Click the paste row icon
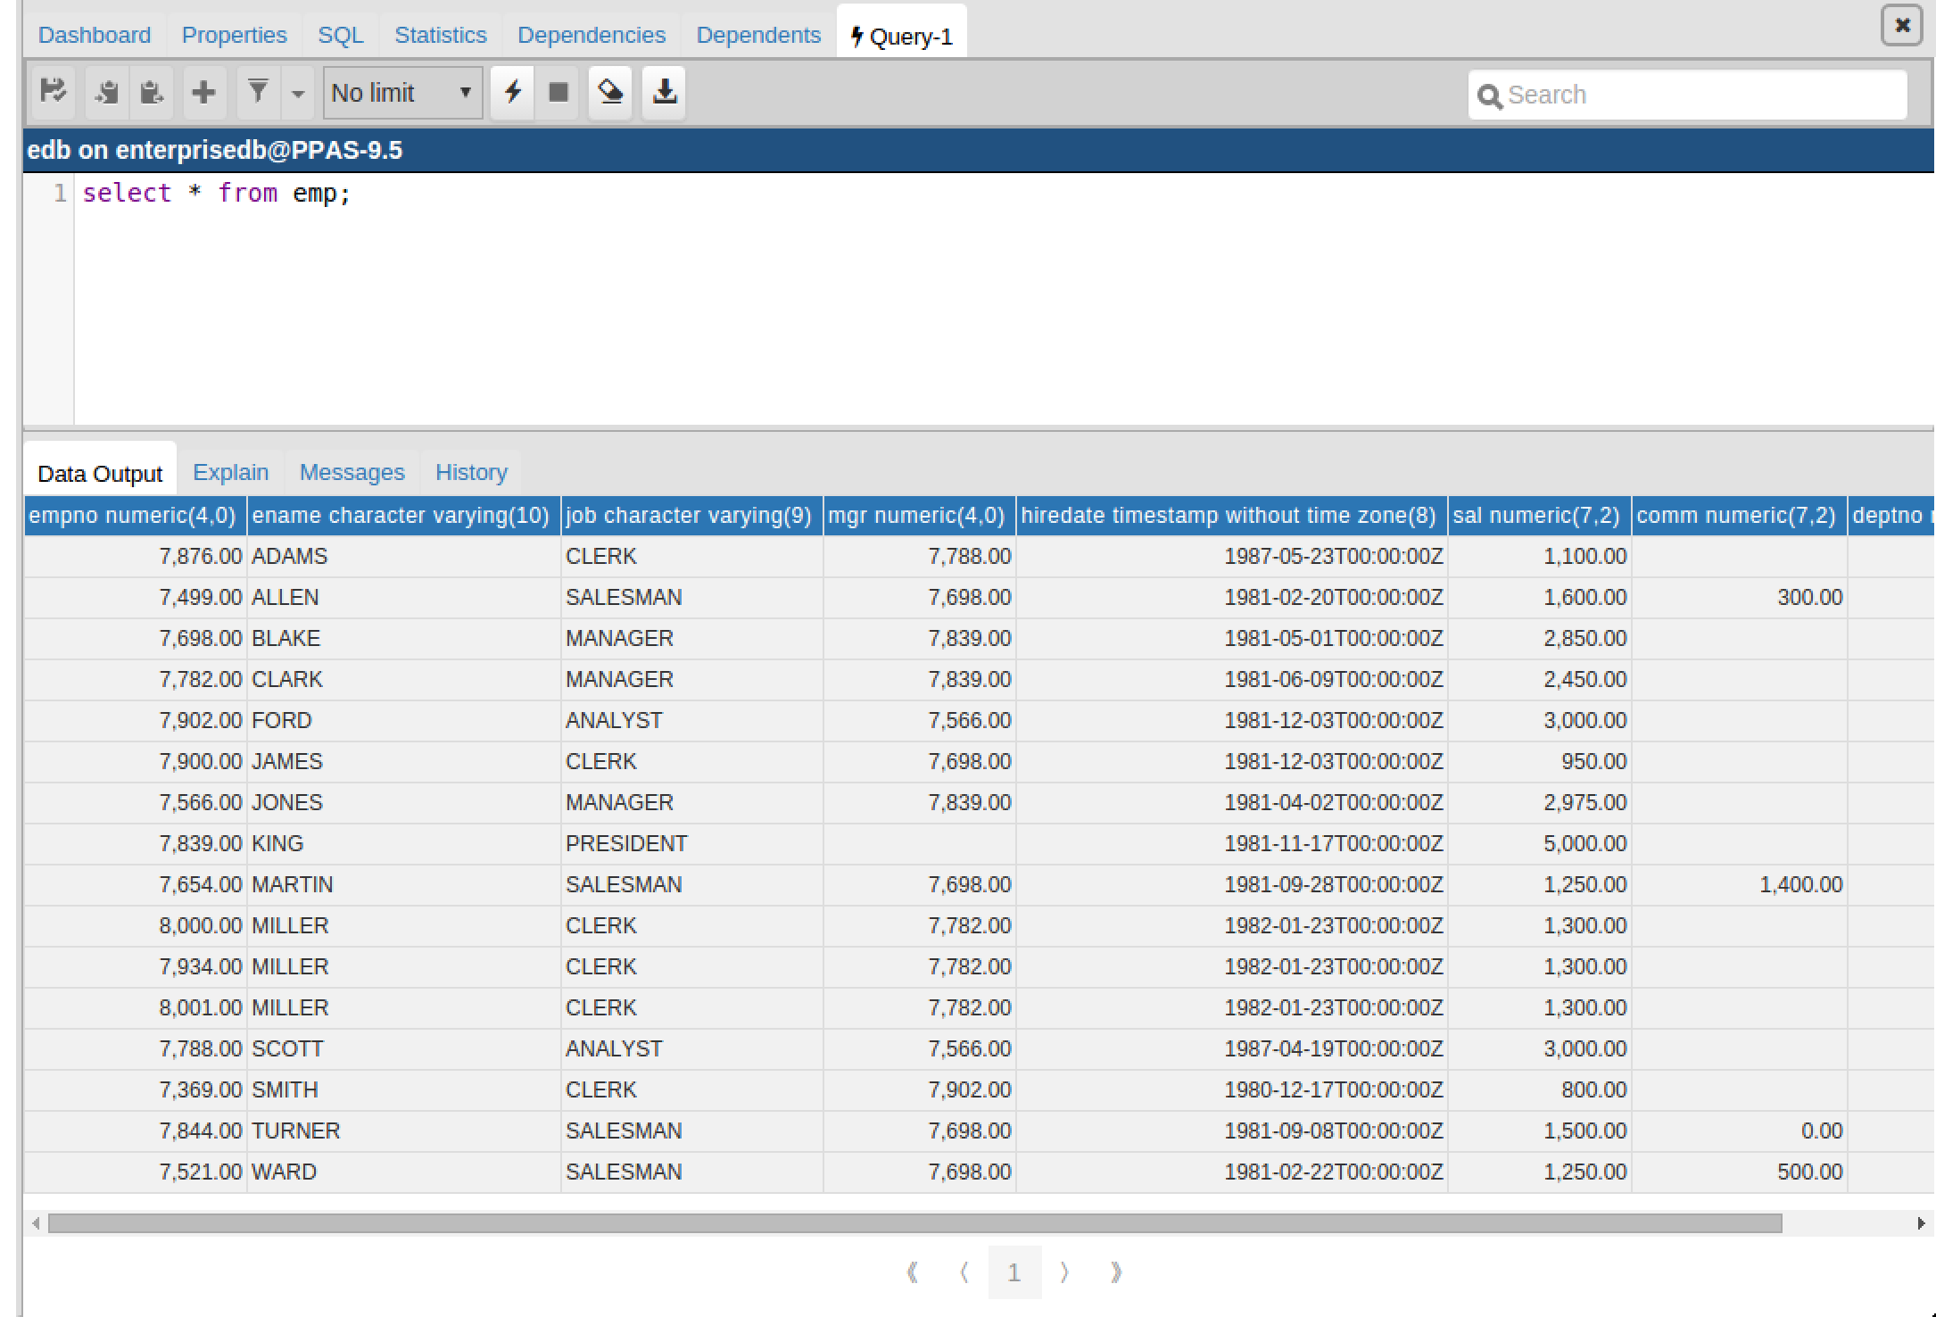The image size is (1936, 1317). point(152,92)
